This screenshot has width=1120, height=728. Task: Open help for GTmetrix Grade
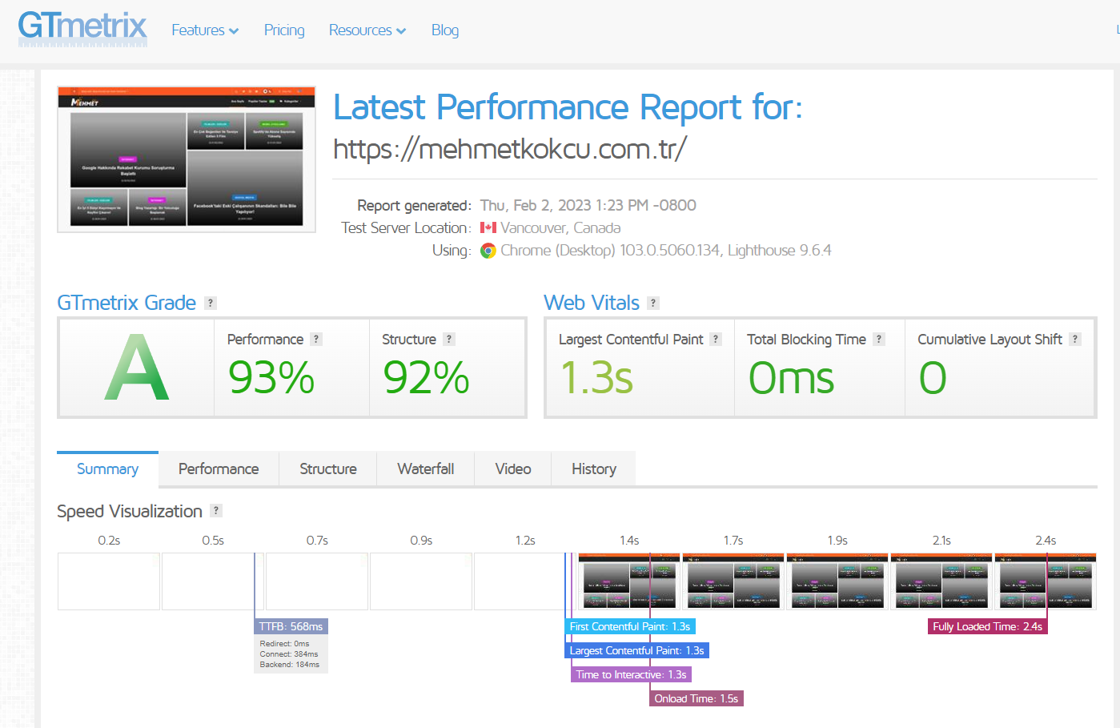pos(211,303)
